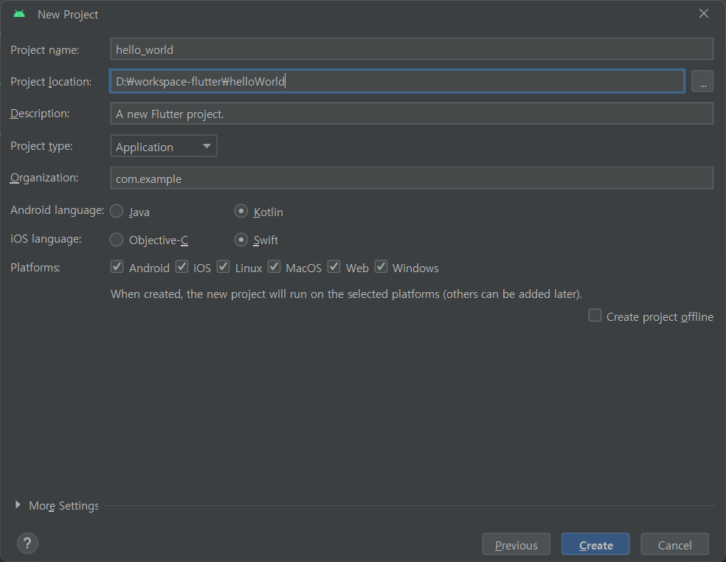The height and width of the screenshot is (562, 726).
Task: Select Kotlin as Android language
Action: pos(241,211)
